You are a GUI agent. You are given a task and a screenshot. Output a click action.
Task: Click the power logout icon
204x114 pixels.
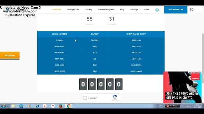pos(192,9)
